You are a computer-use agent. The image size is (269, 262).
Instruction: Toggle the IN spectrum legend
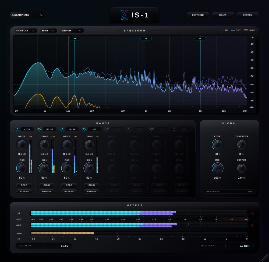pos(224,30)
